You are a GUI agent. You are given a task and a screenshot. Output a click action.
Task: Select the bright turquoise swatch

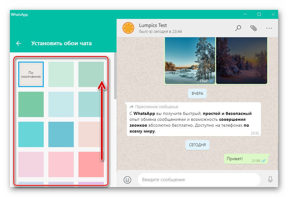point(31,134)
